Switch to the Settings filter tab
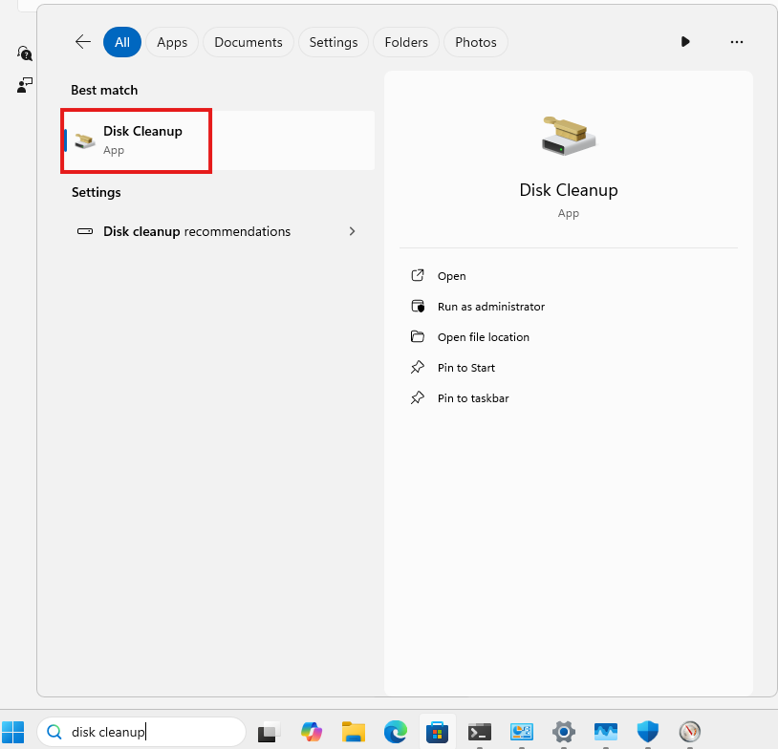Screen dimensions: 778x749 [334, 42]
